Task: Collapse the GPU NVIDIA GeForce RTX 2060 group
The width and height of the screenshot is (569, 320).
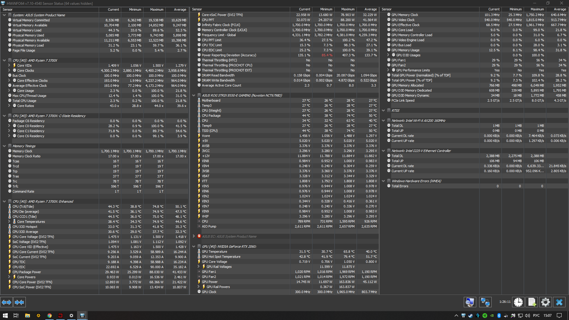Action: 194,247
